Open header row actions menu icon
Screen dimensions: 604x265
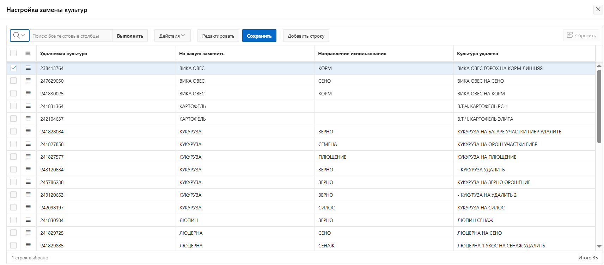pyautogui.click(x=28, y=53)
